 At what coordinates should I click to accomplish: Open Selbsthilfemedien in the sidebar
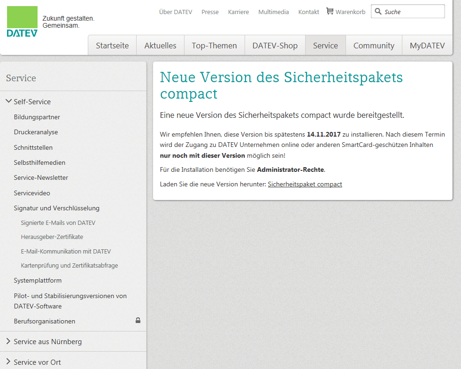(x=39, y=162)
